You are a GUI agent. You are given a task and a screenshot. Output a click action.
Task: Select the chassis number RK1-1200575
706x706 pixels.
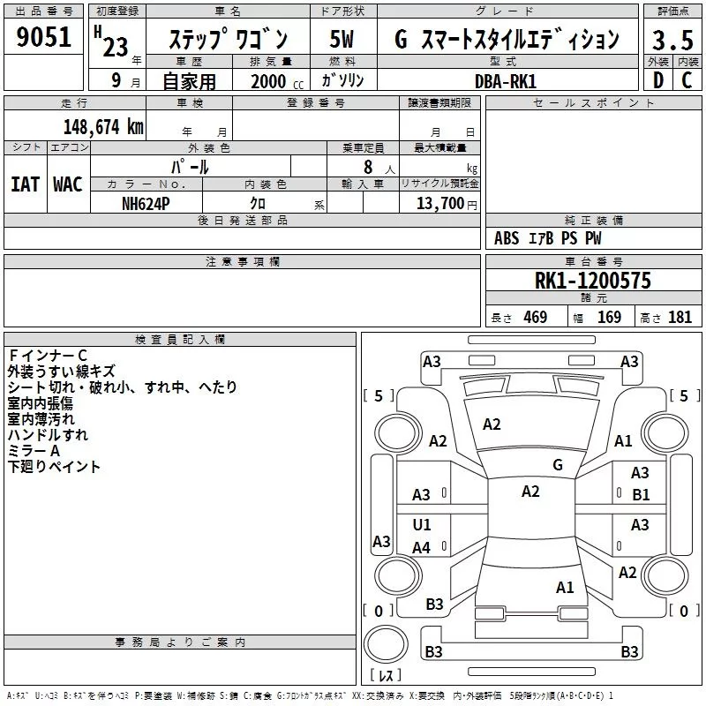tap(593, 281)
